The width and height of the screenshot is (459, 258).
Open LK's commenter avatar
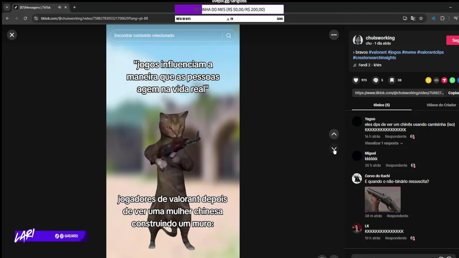(357, 228)
